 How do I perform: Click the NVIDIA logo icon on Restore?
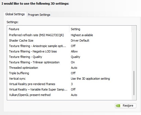click(x=118, y=106)
